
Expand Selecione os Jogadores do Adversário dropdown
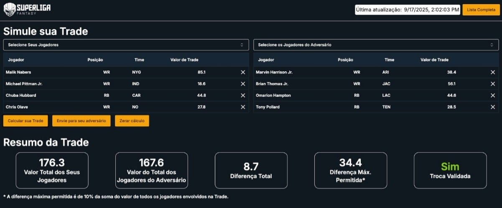(376, 45)
